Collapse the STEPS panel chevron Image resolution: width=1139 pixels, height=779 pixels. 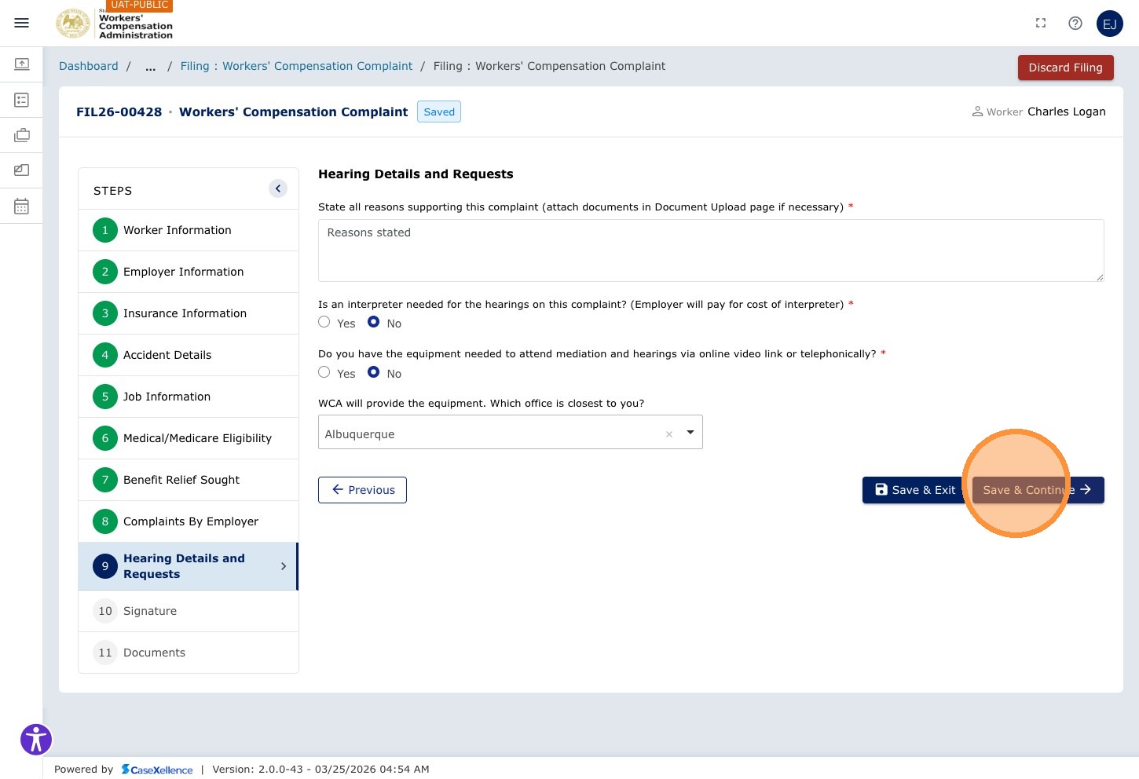(278, 188)
